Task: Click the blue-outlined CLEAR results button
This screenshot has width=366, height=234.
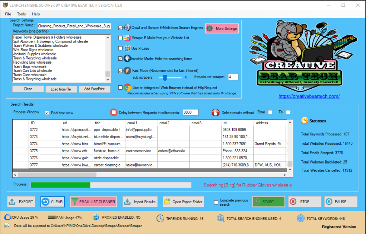Action: [x=53, y=202]
